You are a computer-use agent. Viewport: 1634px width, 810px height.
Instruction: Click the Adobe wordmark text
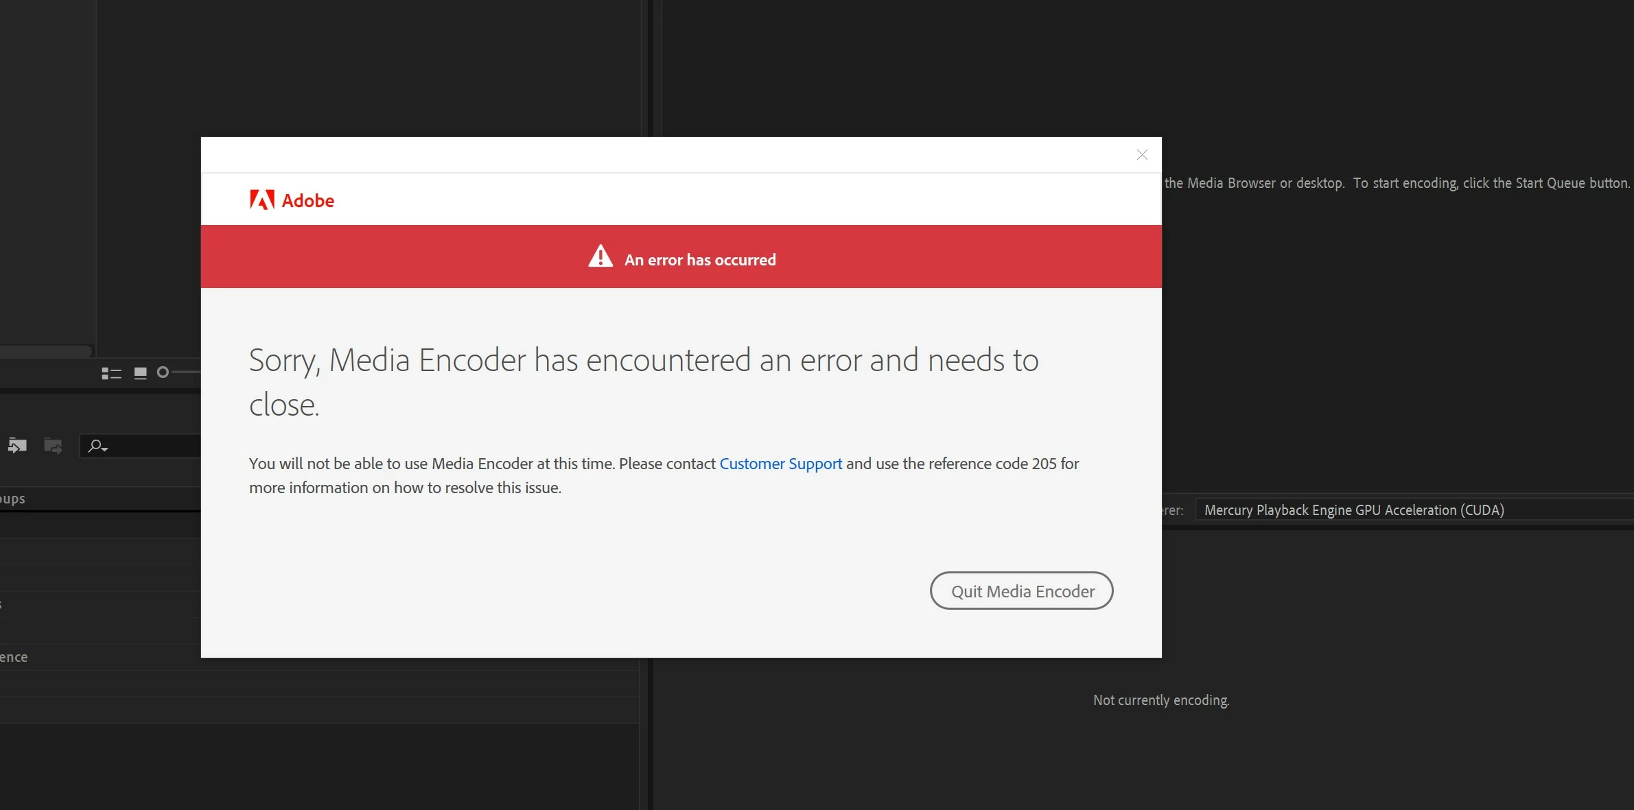tap(308, 201)
